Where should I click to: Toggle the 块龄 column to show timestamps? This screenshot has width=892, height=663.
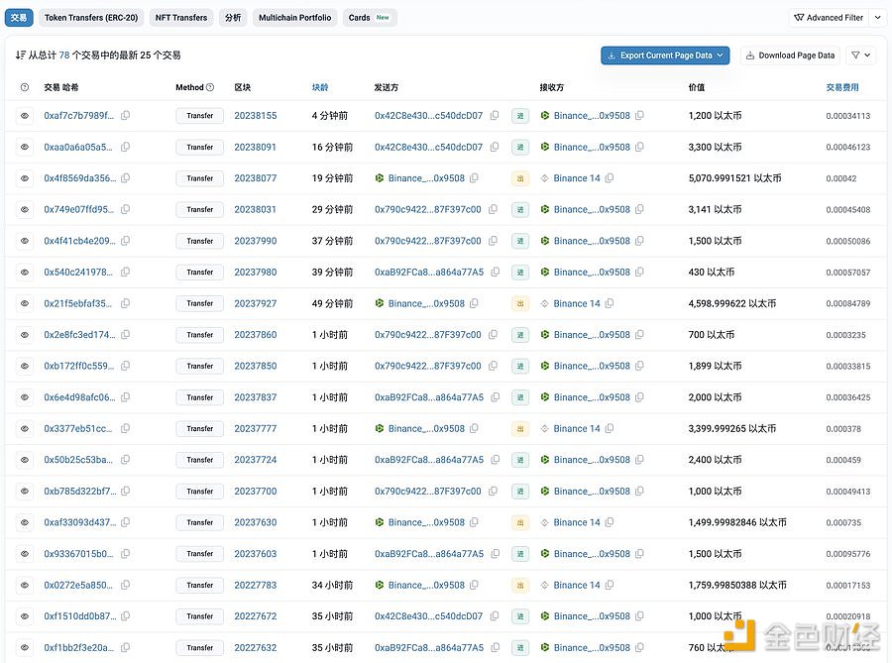[x=319, y=87]
